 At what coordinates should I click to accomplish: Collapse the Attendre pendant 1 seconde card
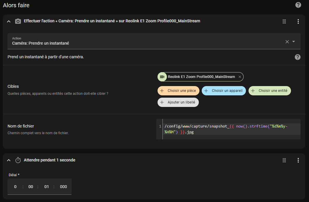(9, 160)
